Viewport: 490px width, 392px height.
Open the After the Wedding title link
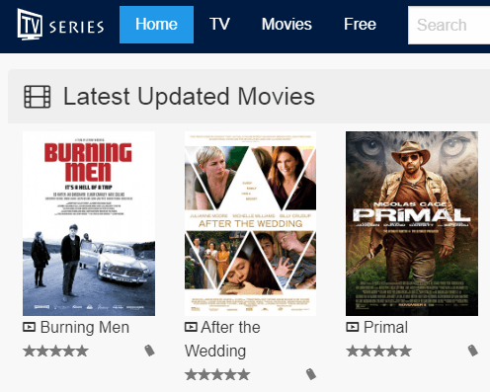pos(222,339)
